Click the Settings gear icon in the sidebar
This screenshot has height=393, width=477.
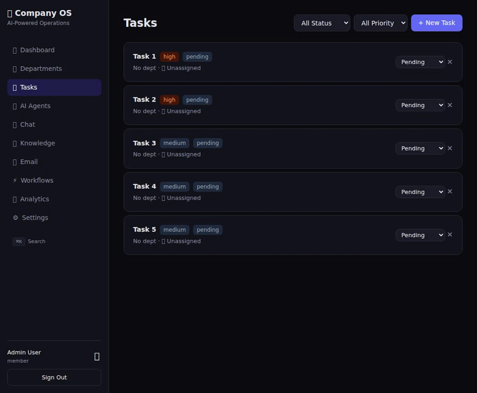16,218
